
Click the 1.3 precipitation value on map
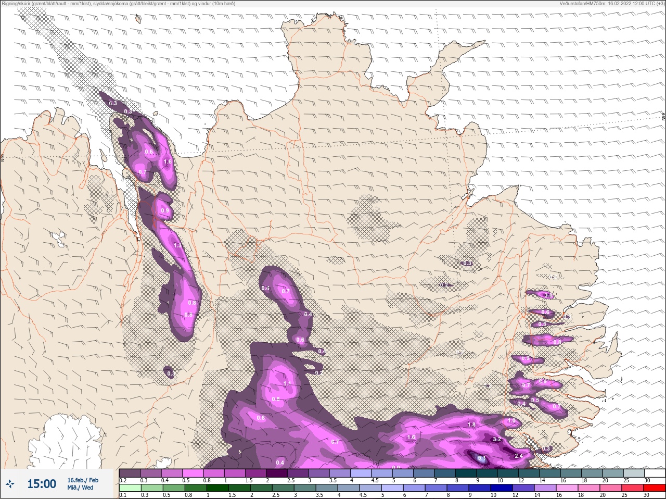177,245
